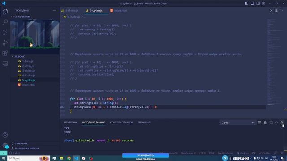The height and width of the screenshot is (161, 287).
Task: Open the Code output channel dropdown
Action: 238,123
